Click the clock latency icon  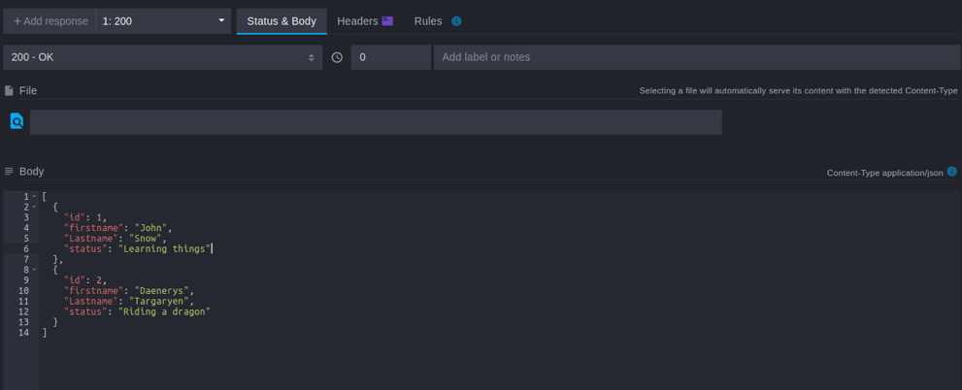click(x=337, y=57)
